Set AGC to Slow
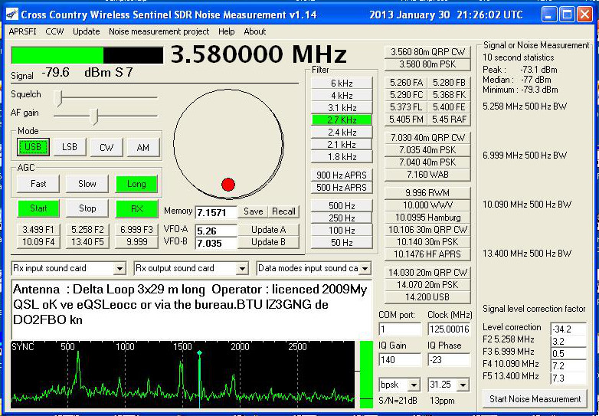The image size is (599, 416). pyautogui.click(x=87, y=184)
